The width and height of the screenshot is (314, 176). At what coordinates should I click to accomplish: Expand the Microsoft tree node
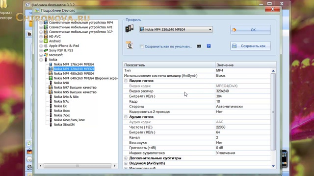(x=41, y=55)
